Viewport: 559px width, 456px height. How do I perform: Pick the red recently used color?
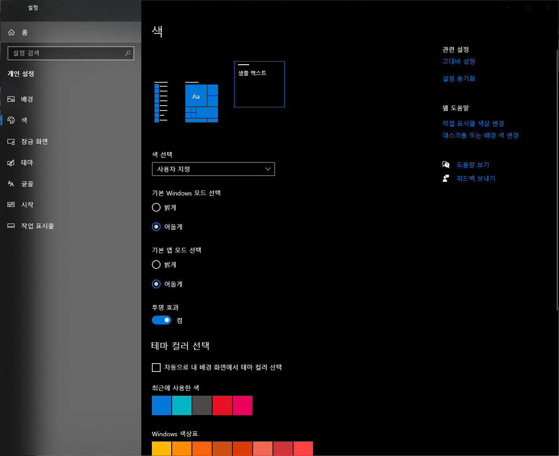point(222,405)
